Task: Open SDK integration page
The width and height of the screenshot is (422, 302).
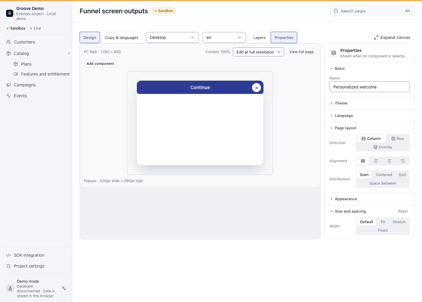Action: [x=36, y=255]
